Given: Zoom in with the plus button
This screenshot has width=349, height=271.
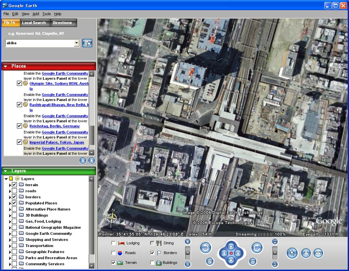Looking at the screenshot, I should click(188, 242).
